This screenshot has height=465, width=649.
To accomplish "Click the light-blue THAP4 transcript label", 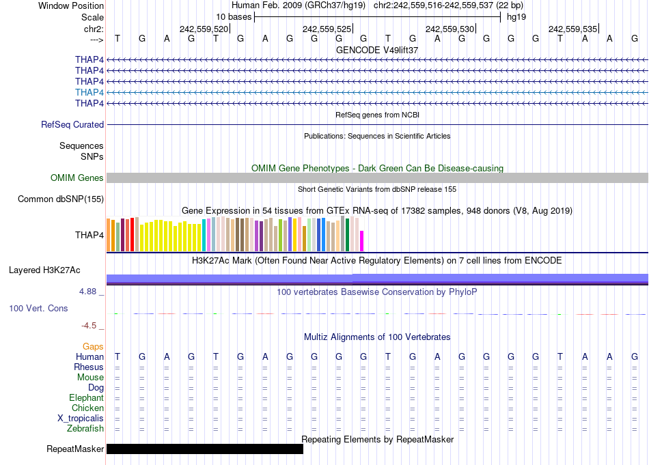I will click(x=89, y=92).
